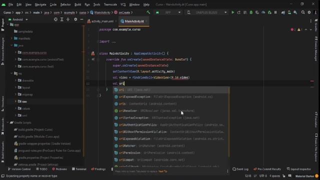Run the app with the green play icon
320x180 pixels.
point(232,12)
